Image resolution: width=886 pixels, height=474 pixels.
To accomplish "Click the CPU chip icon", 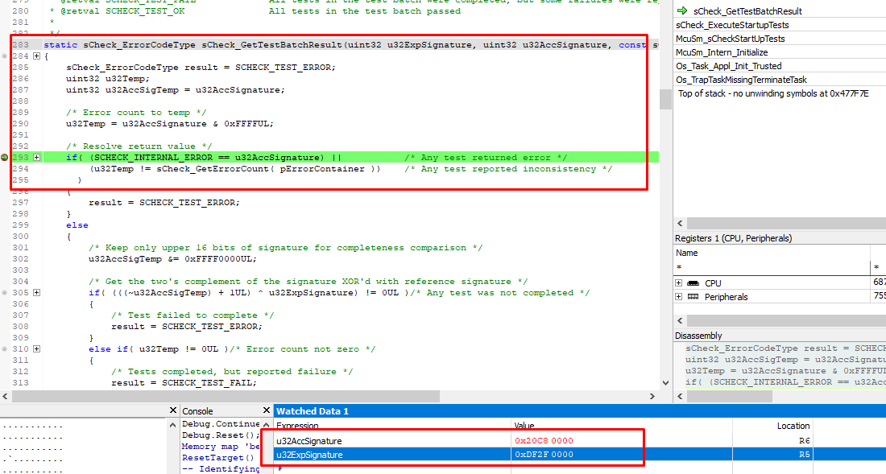I will click(693, 283).
